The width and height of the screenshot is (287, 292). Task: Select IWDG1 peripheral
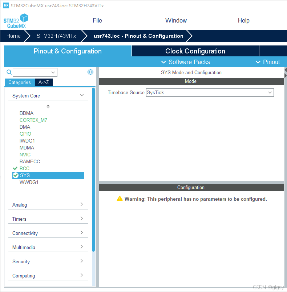pyautogui.click(x=27, y=141)
